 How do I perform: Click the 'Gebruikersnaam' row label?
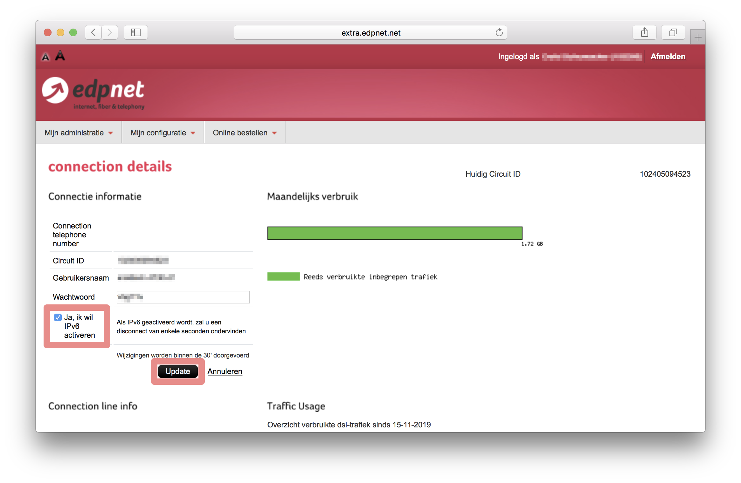coord(81,278)
